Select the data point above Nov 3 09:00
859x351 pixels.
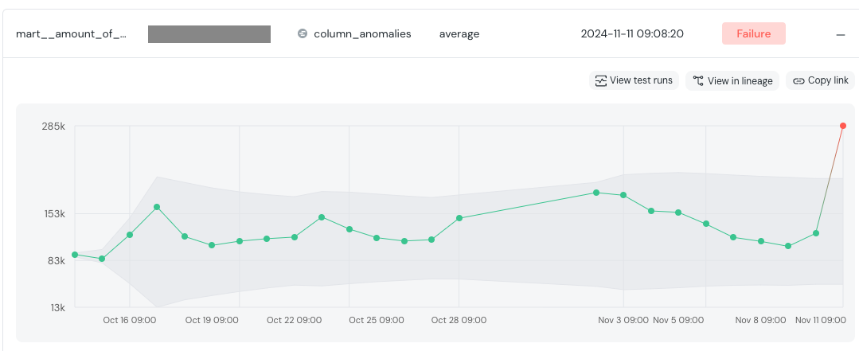pyautogui.click(x=623, y=195)
